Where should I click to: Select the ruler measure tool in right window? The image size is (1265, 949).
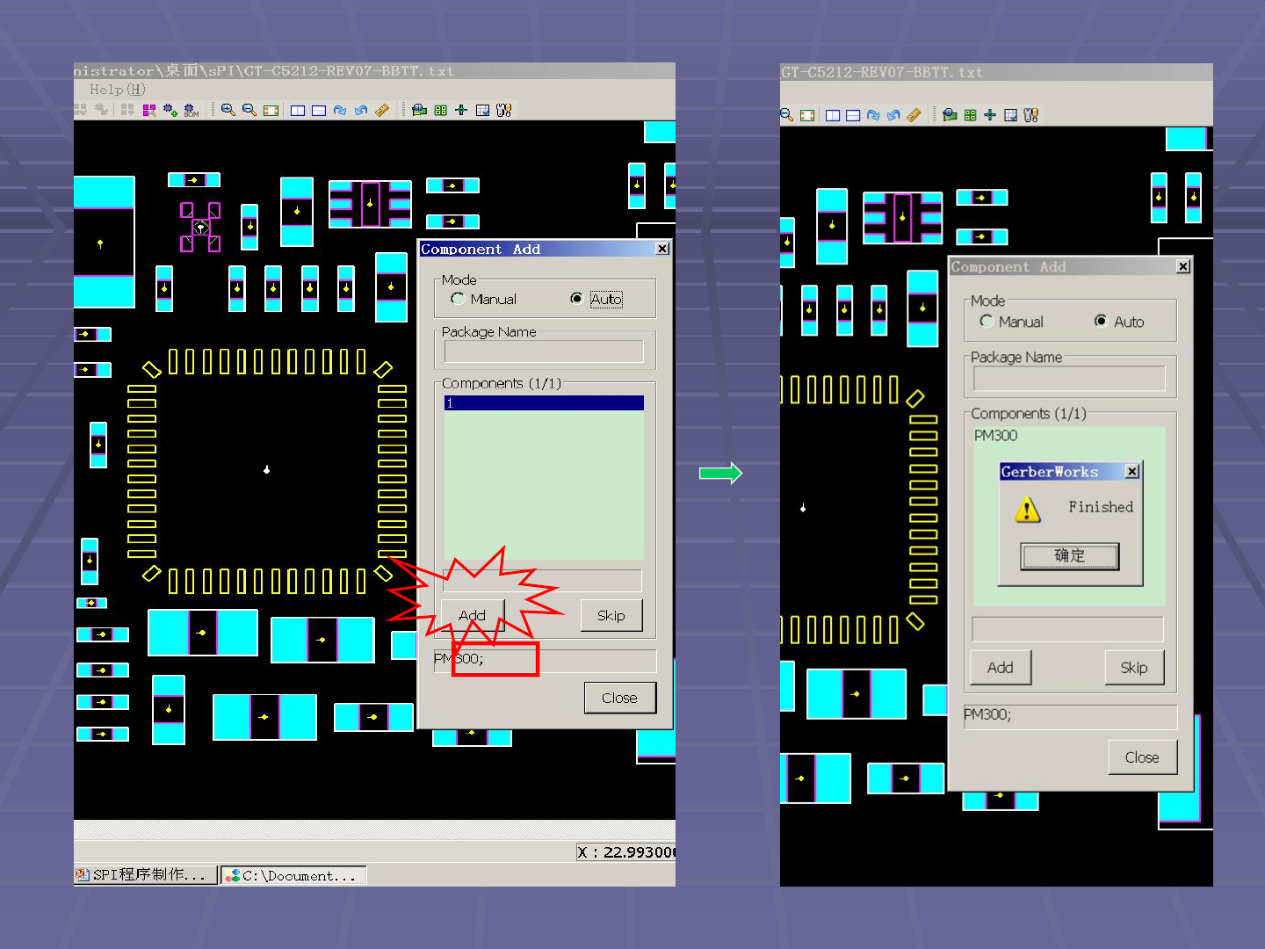914,115
